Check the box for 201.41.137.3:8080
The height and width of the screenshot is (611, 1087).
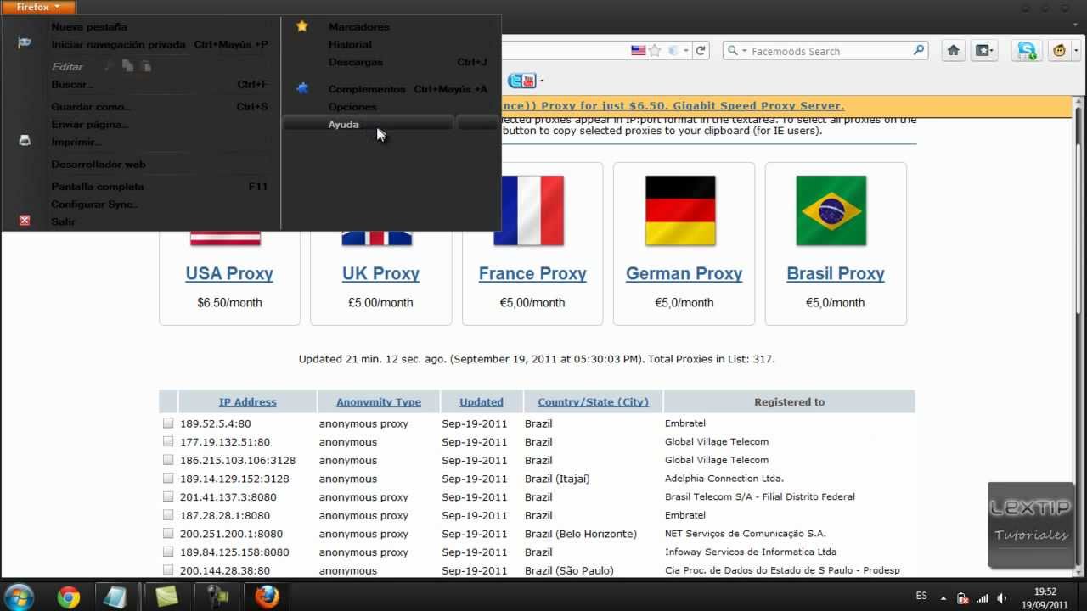point(168,496)
